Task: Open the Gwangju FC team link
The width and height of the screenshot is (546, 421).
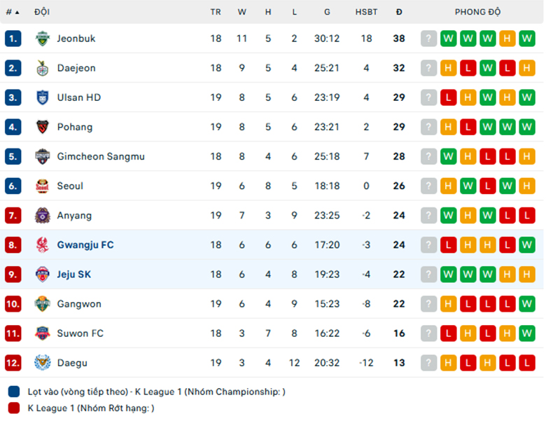Action: [x=85, y=245]
